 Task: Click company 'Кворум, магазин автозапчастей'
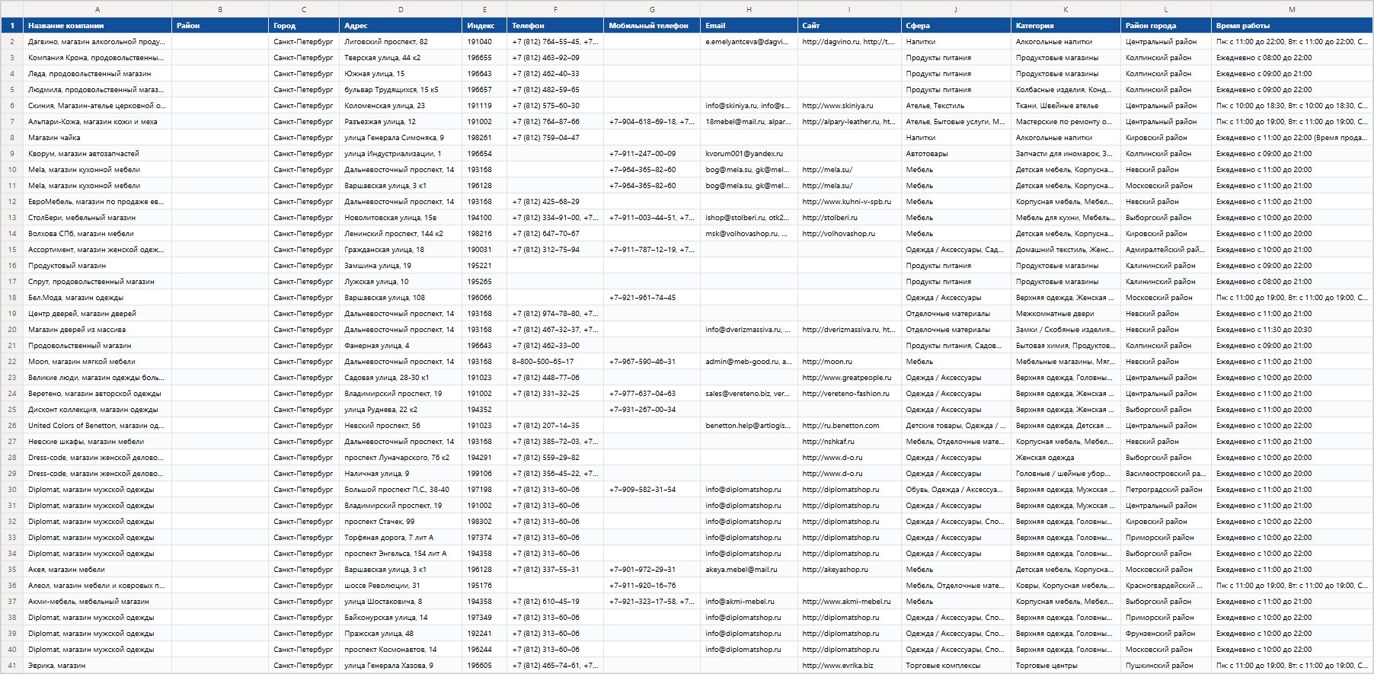pyautogui.click(x=97, y=154)
